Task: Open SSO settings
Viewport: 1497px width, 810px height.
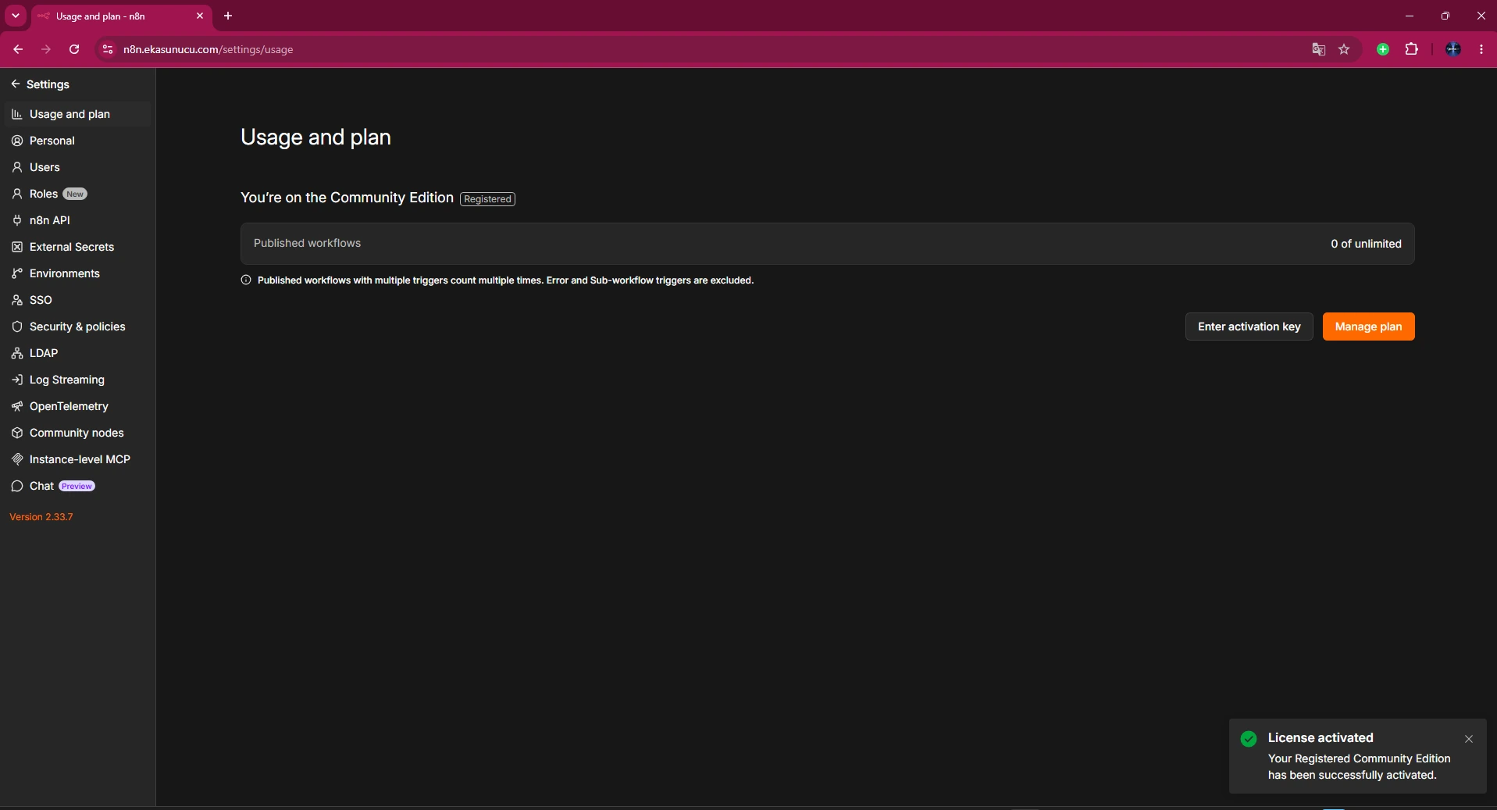Action: click(x=77, y=300)
